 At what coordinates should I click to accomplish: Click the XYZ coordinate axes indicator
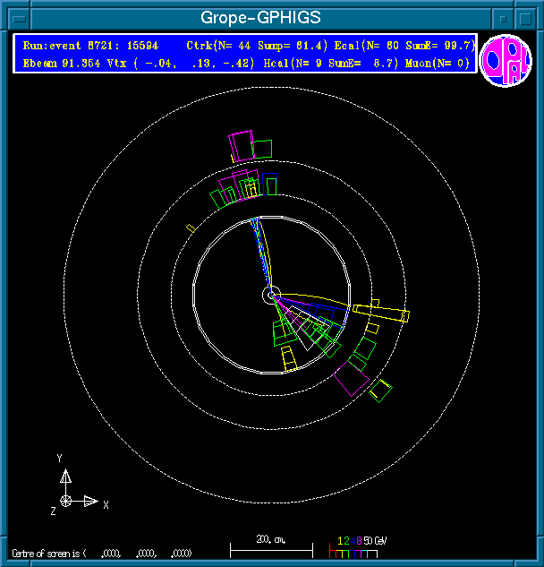72,491
